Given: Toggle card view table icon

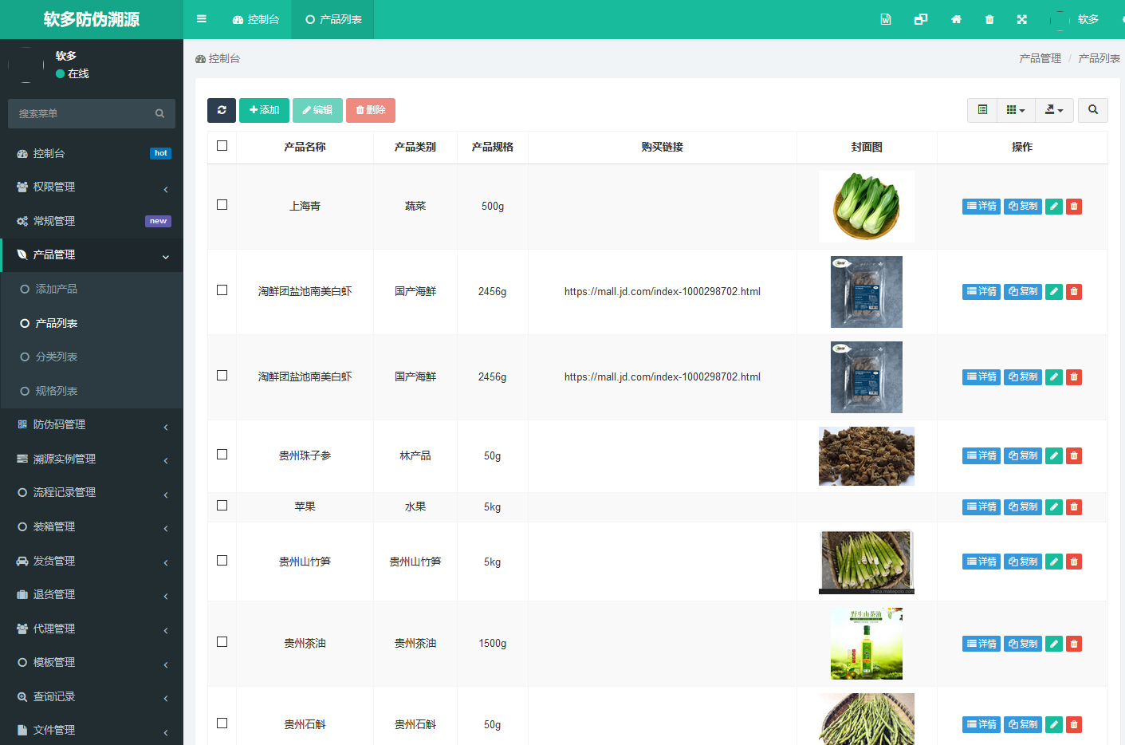Looking at the screenshot, I should click(x=982, y=110).
